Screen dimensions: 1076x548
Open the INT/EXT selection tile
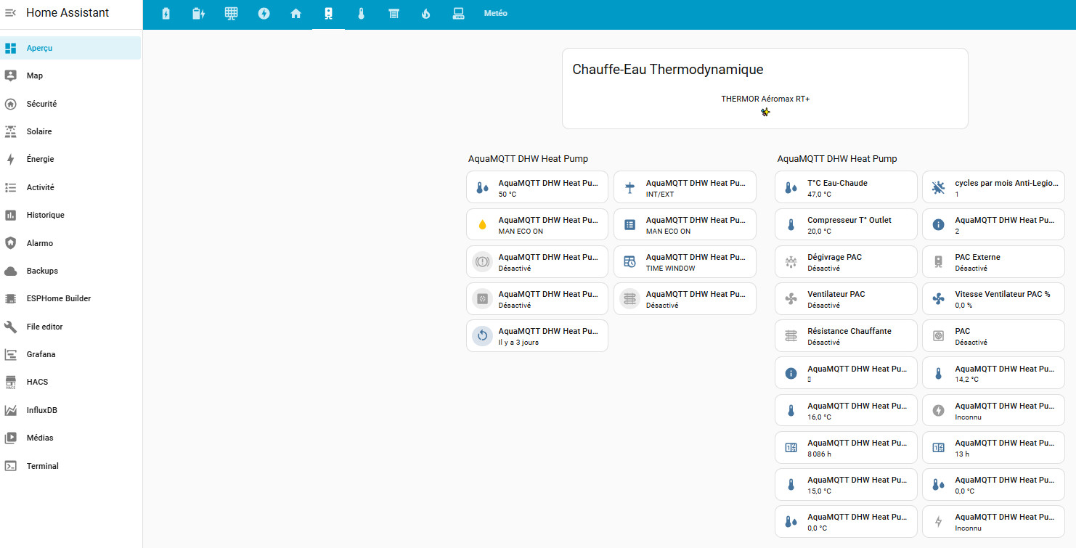pos(684,188)
